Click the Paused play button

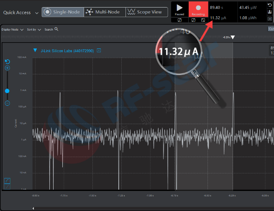(179, 8)
